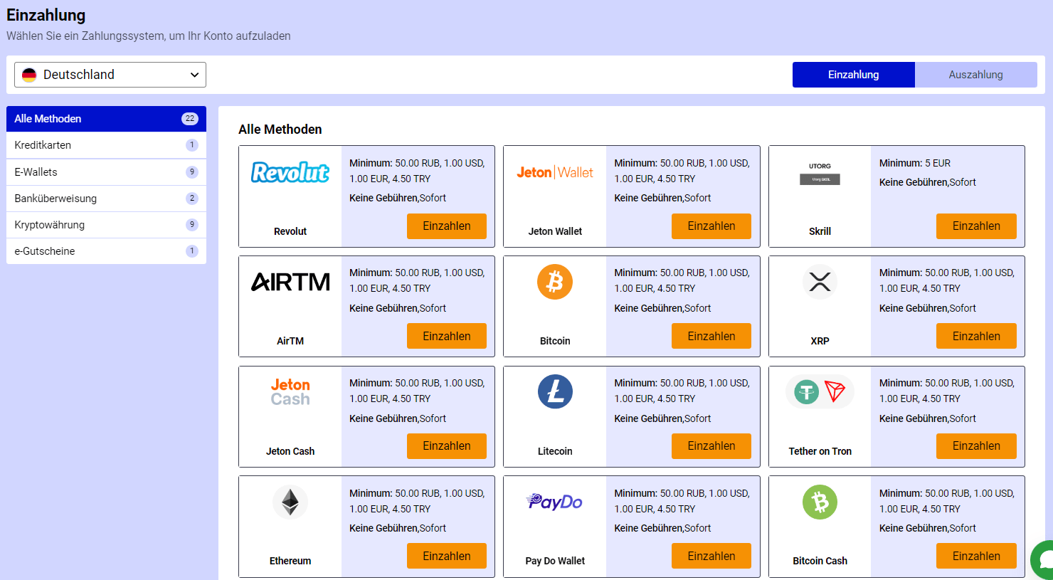
Task: Click Einzahlen for XRP
Action: click(976, 336)
